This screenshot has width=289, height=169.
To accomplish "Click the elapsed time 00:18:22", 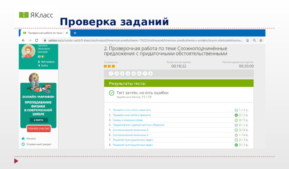I will click(x=179, y=66).
